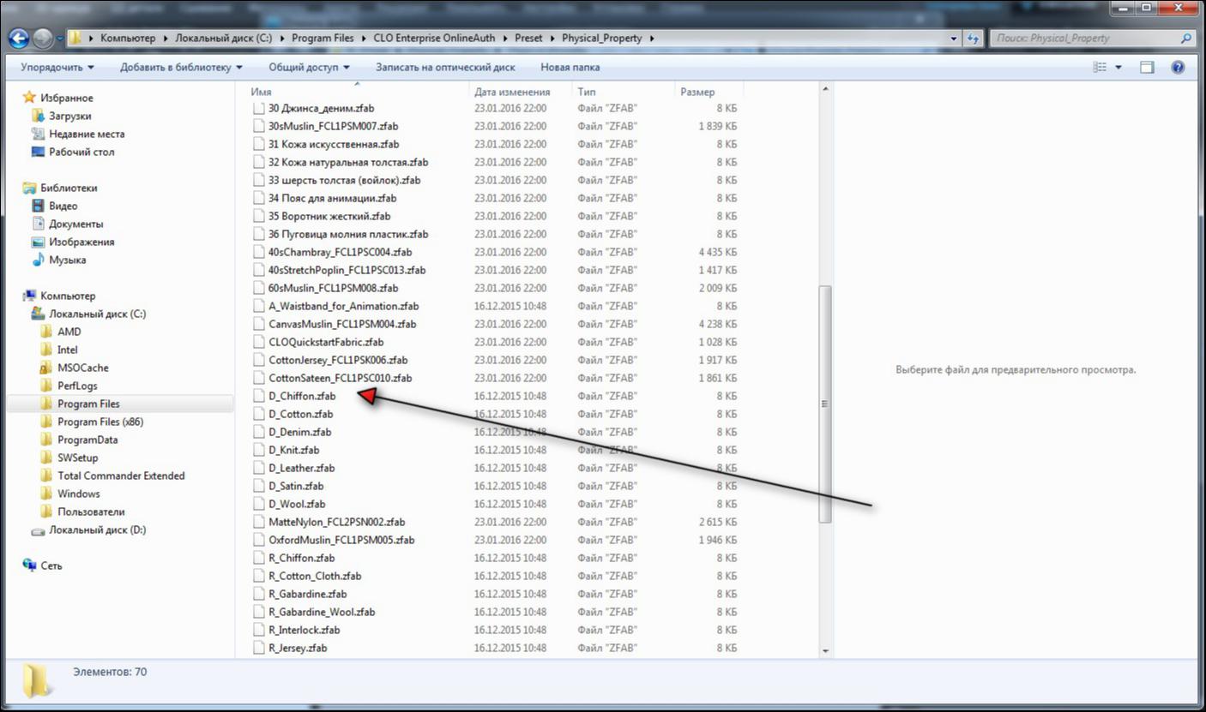
Task: Select Сеть in the navigation pane
Action: 51,565
